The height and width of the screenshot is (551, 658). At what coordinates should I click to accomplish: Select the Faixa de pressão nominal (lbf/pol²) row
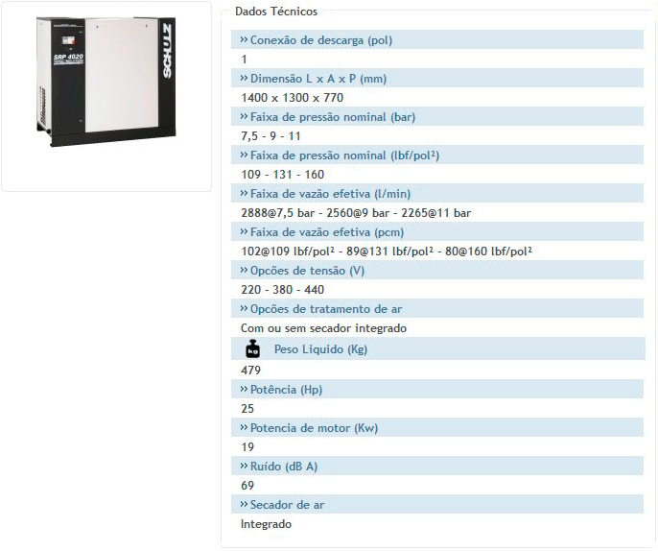(344, 156)
